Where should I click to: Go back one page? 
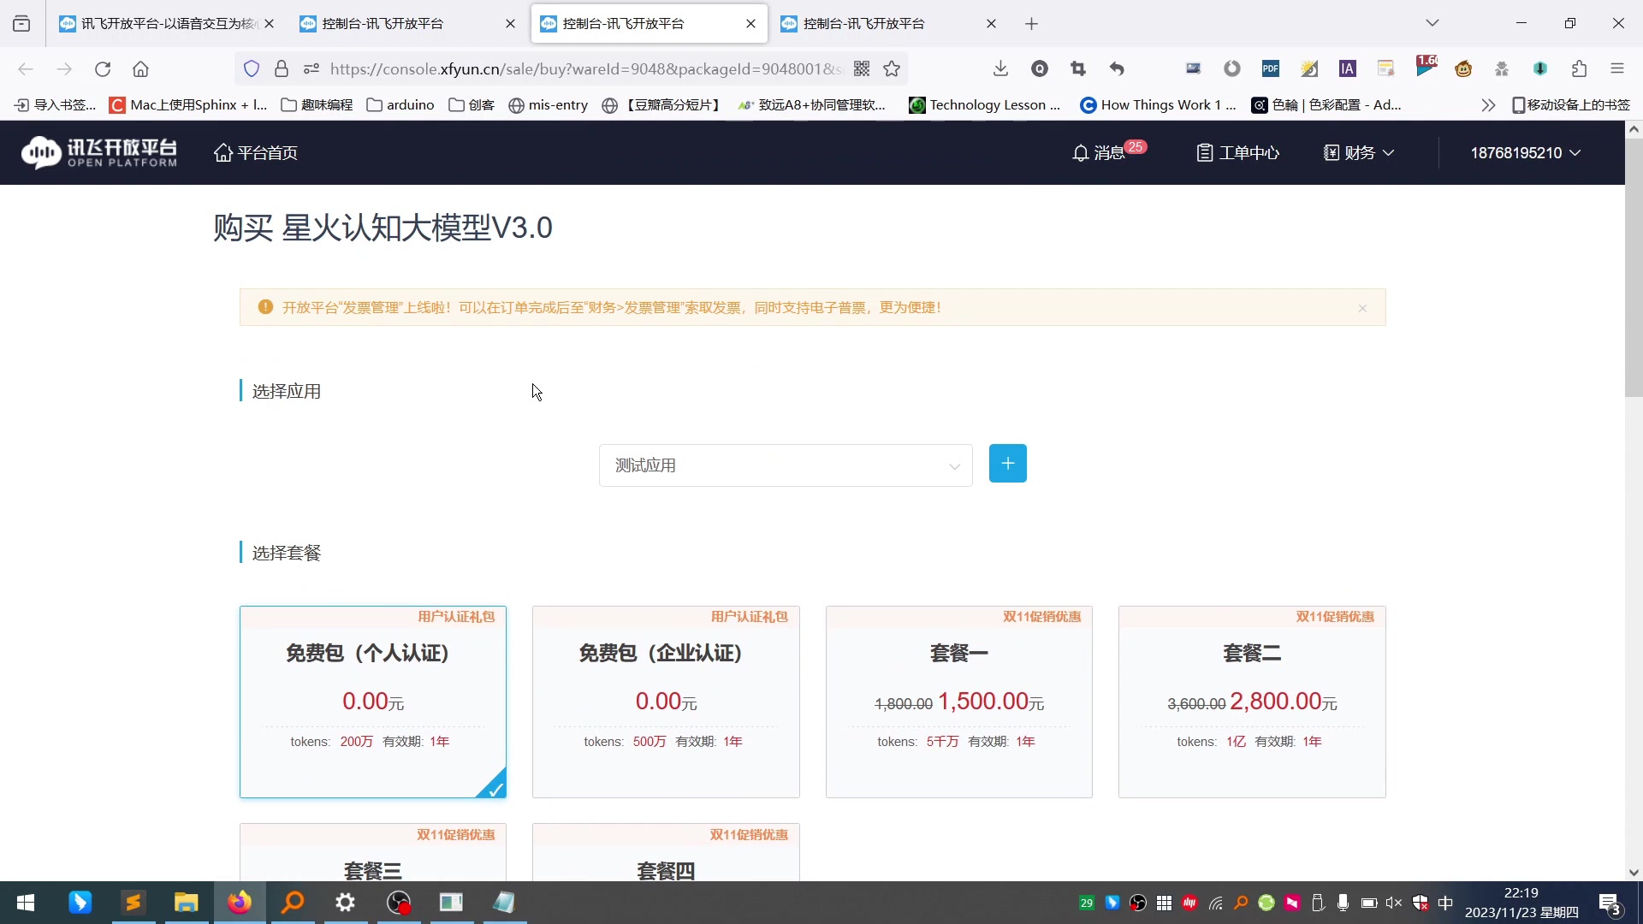(26, 69)
